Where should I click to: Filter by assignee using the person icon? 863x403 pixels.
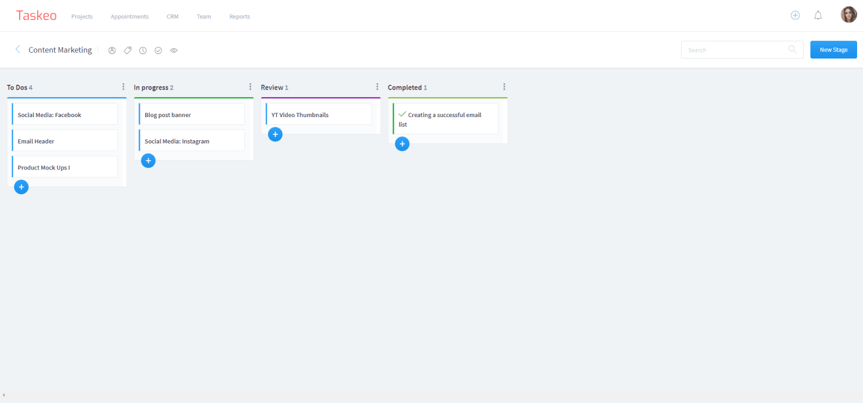click(x=112, y=50)
